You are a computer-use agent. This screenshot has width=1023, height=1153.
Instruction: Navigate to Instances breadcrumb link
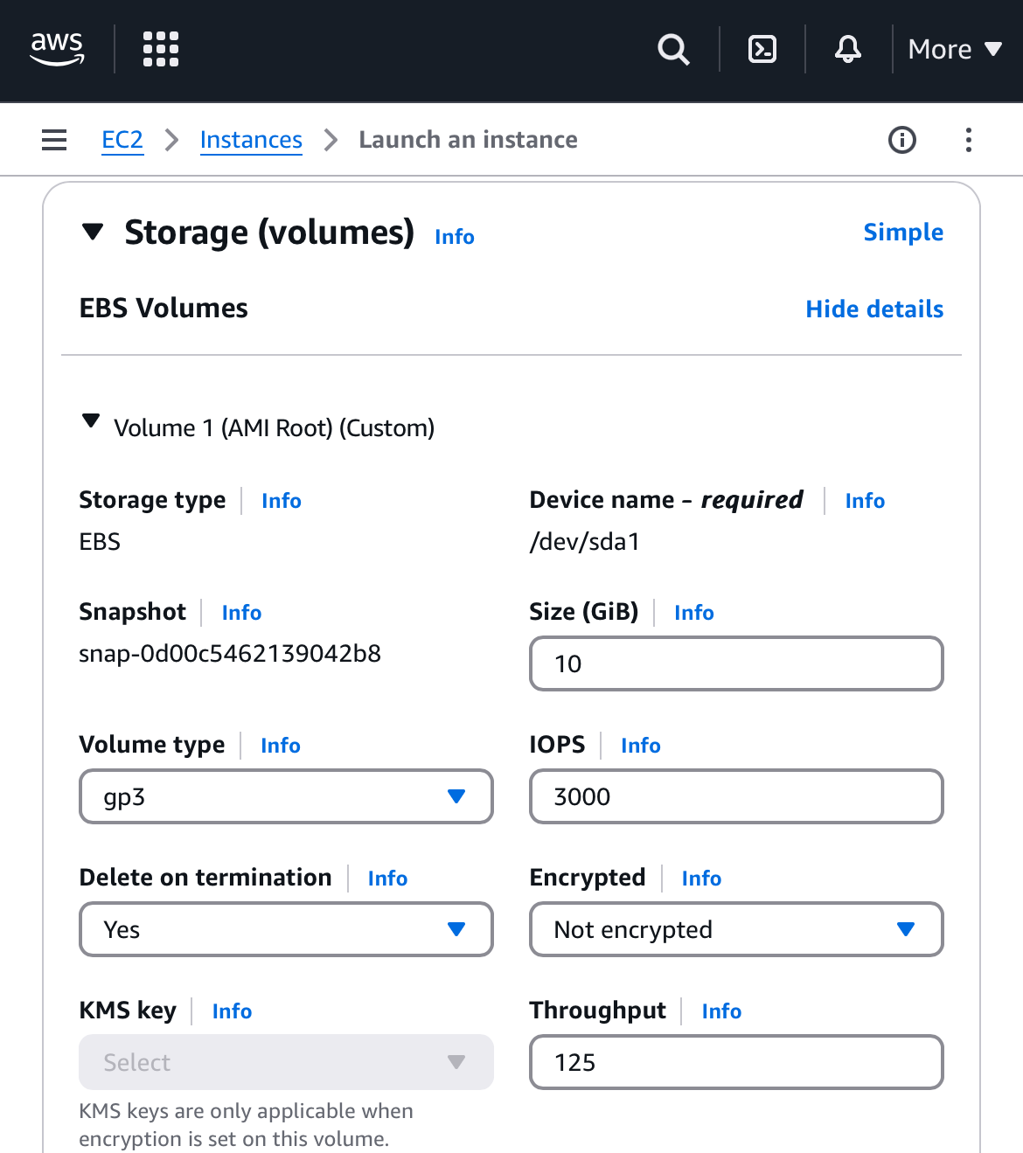(251, 140)
